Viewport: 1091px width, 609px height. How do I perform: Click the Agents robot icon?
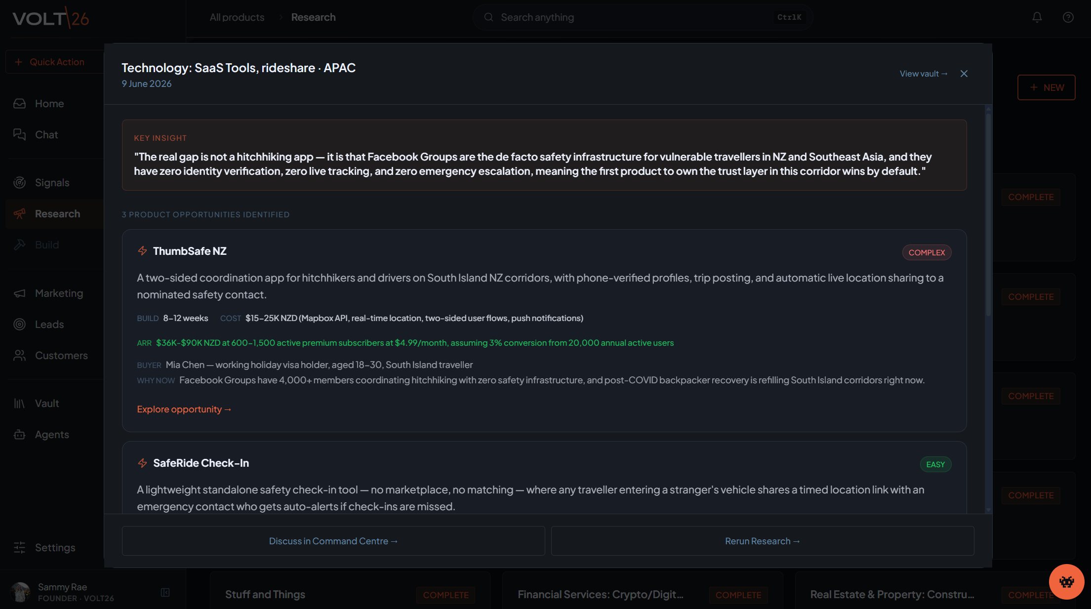pos(19,435)
